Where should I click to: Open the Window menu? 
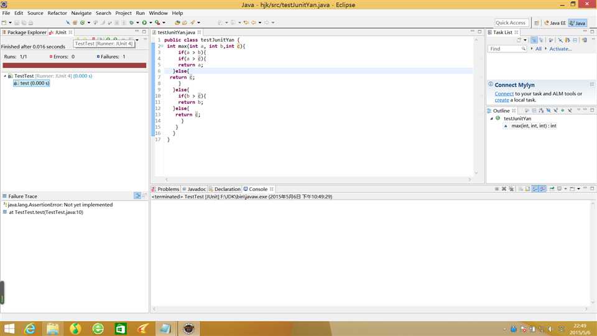(158, 13)
